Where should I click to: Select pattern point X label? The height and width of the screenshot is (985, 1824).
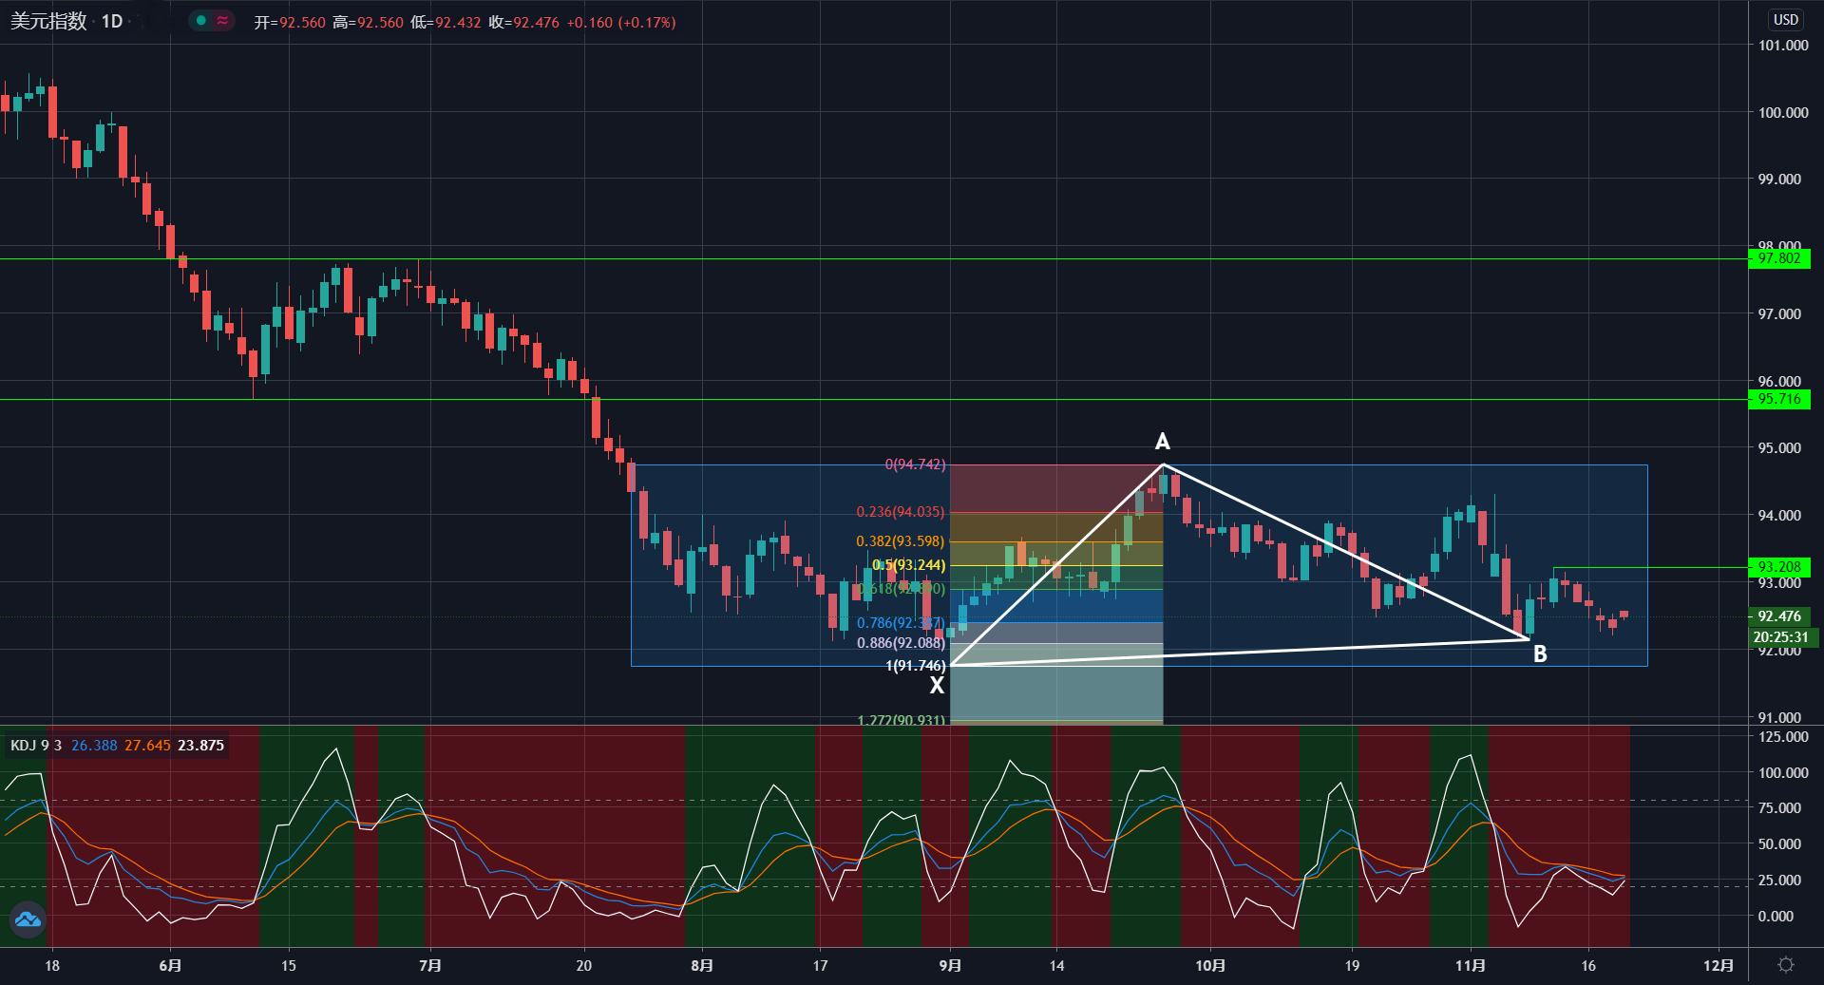(x=937, y=686)
